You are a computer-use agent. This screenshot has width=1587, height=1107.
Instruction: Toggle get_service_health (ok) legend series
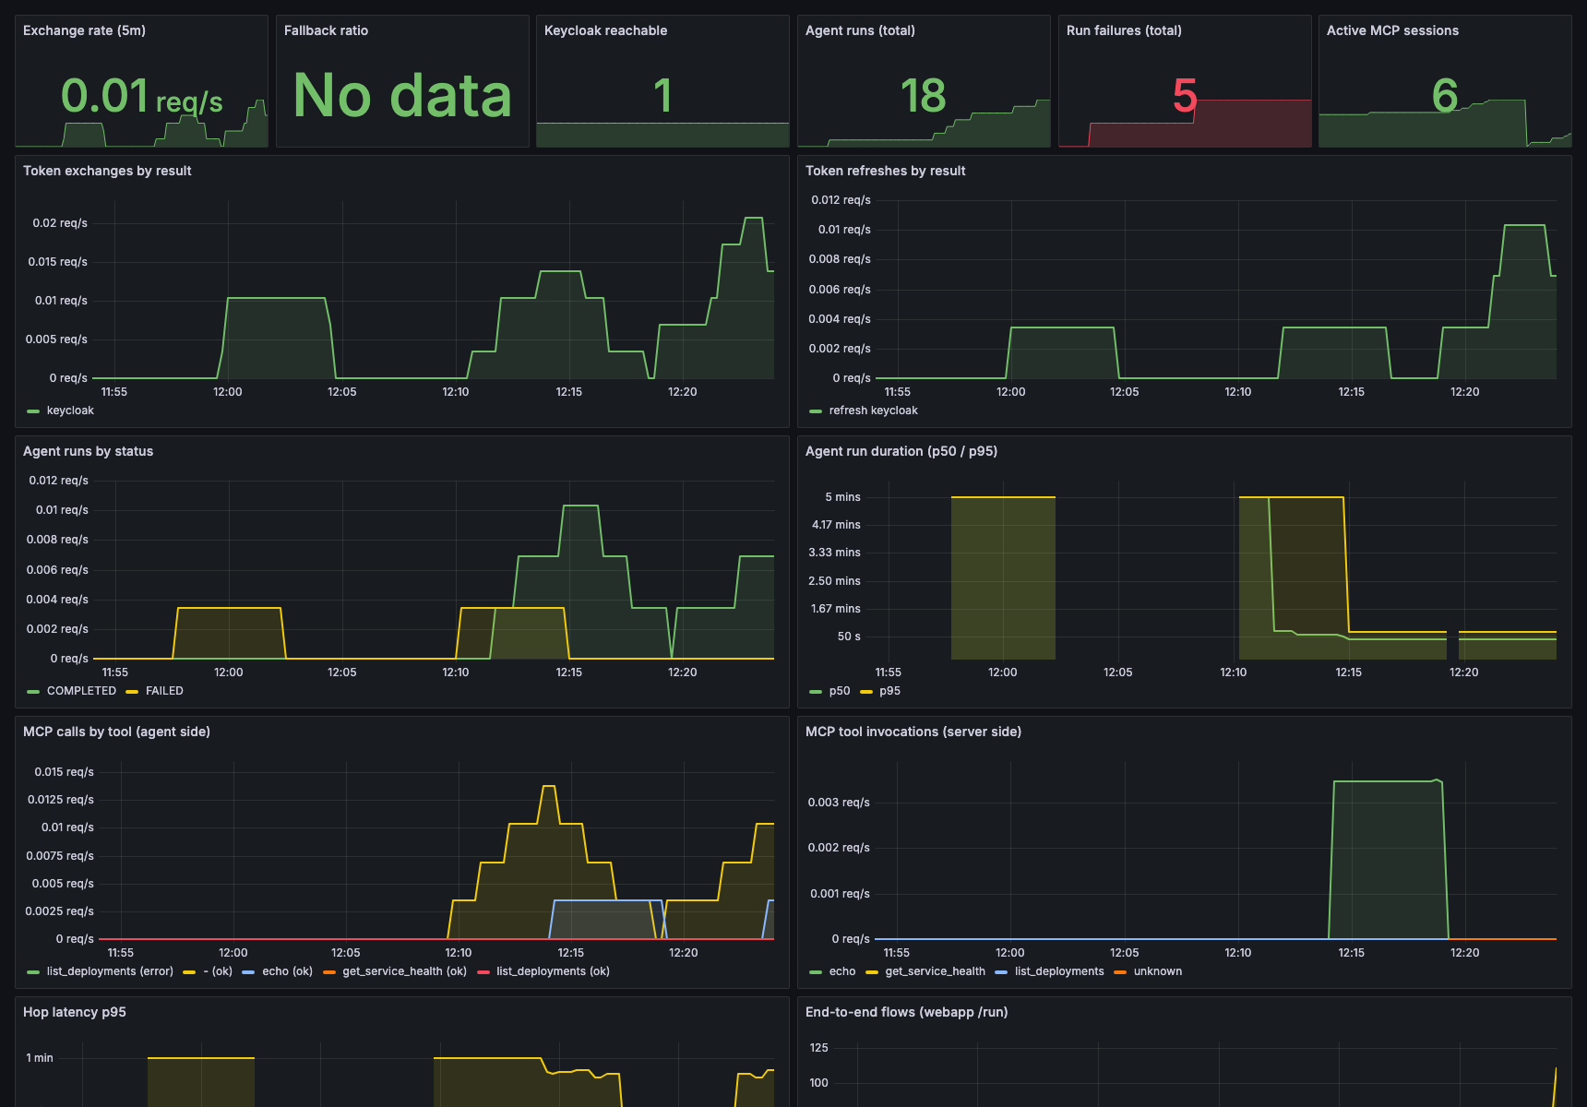pyautogui.click(x=404, y=971)
